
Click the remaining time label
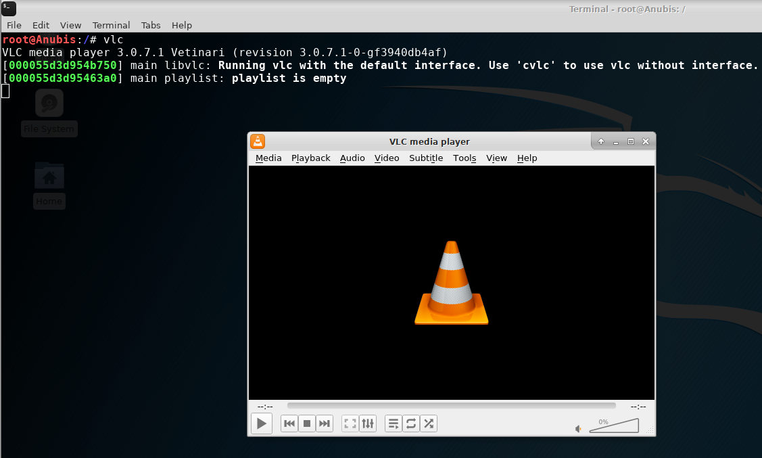[x=638, y=407]
